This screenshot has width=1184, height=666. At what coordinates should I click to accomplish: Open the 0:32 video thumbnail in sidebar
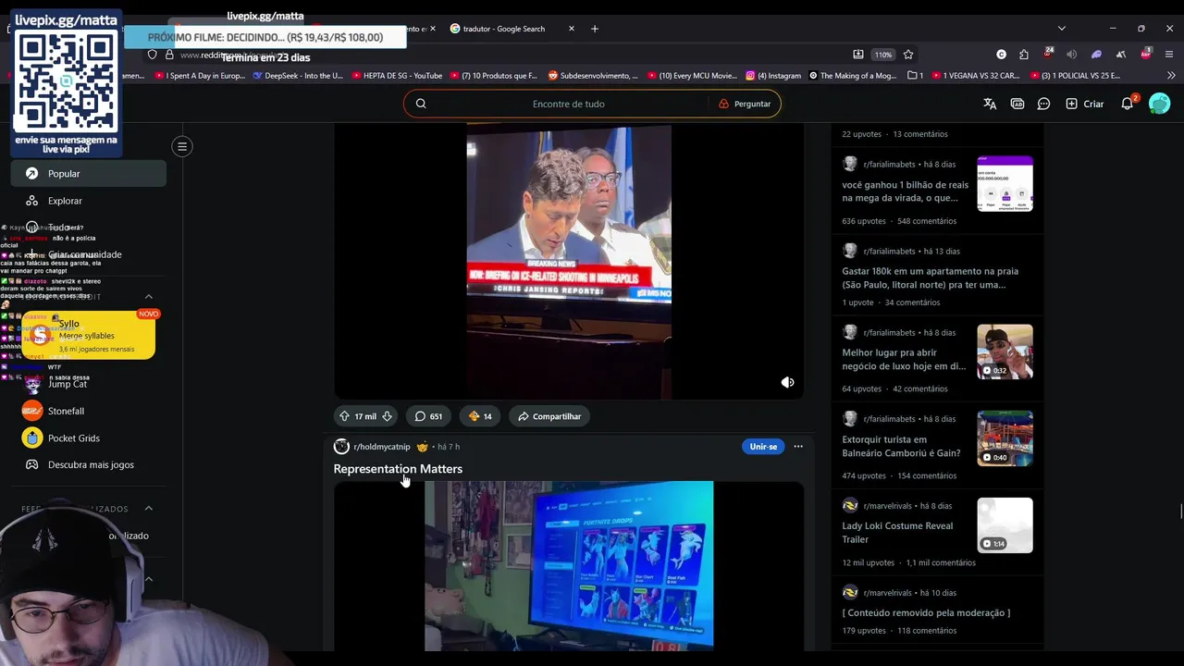coord(1005,351)
